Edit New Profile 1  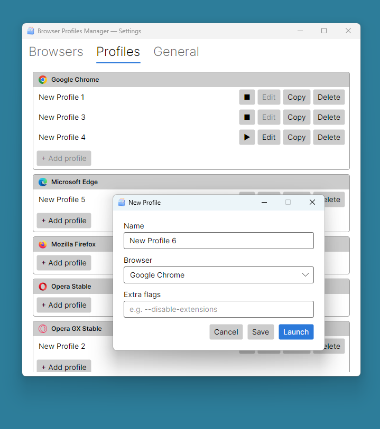tap(269, 97)
